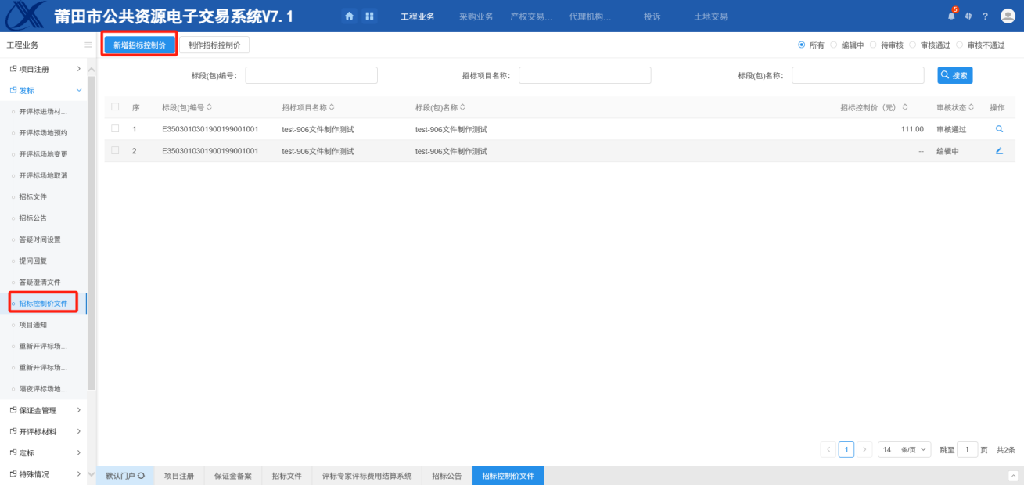
Task: Click the home icon in top bar
Action: pos(350,16)
